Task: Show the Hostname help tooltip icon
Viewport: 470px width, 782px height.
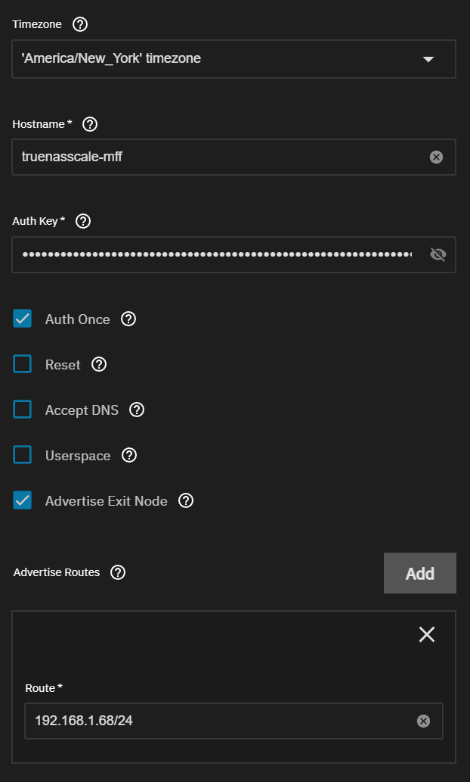Action: coord(90,124)
